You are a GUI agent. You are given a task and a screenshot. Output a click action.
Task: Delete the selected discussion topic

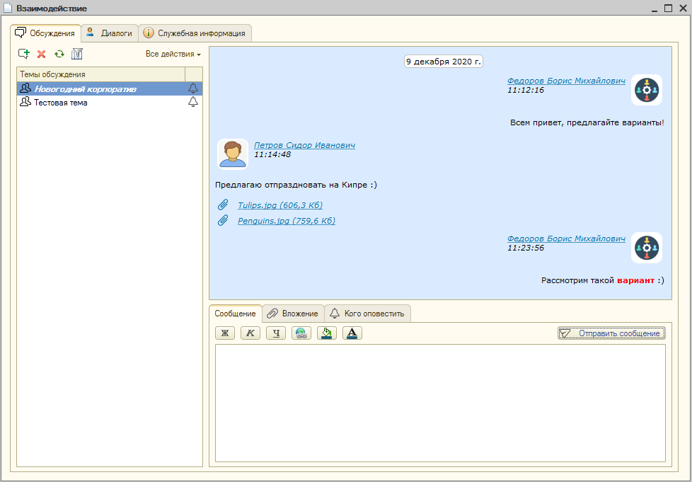[x=42, y=54]
